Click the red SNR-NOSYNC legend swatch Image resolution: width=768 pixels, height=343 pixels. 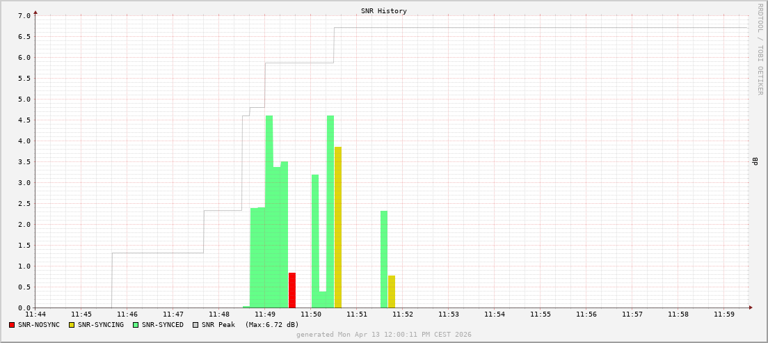[12, 325]
